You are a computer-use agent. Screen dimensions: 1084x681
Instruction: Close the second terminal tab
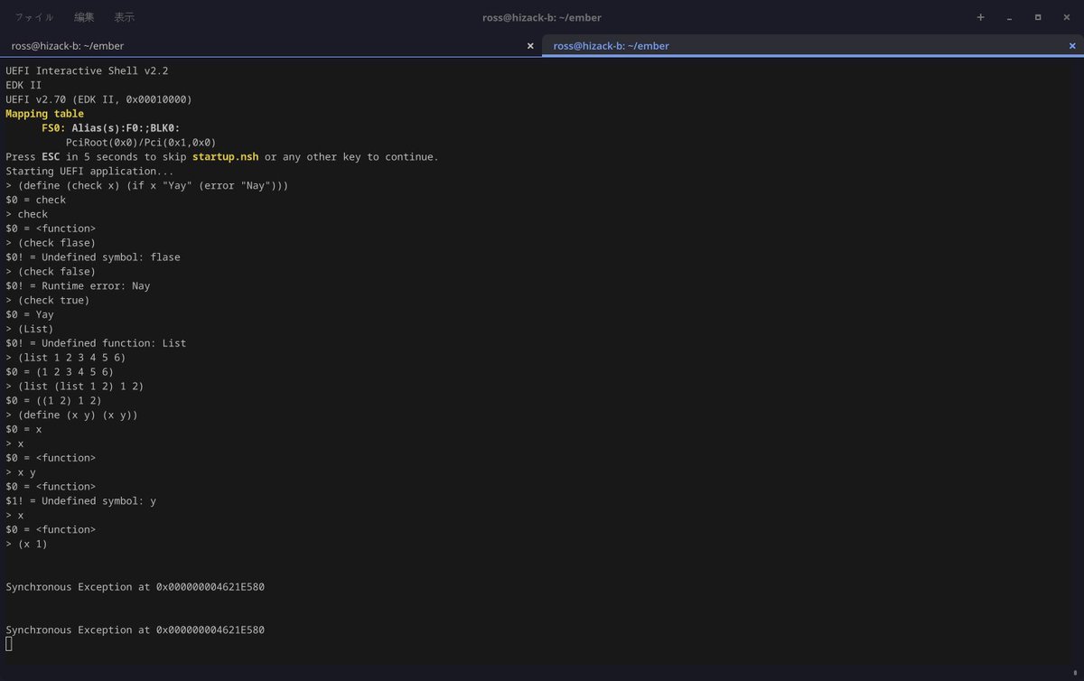coord(1072,45)
